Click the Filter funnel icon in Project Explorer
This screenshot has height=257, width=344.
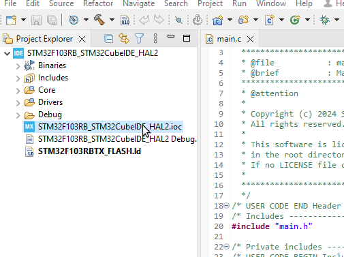click(x=139, y=38)
